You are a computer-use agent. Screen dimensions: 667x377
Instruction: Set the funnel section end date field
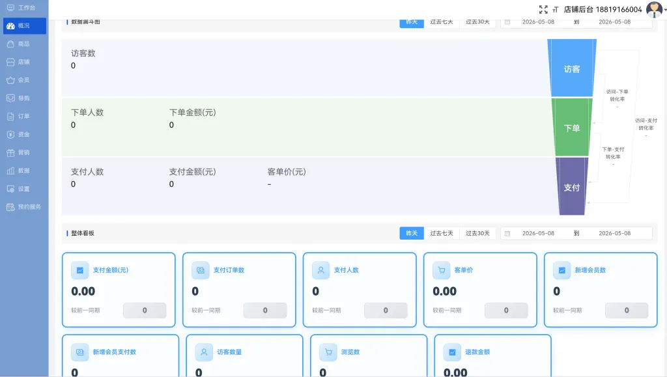click(615, 22)
